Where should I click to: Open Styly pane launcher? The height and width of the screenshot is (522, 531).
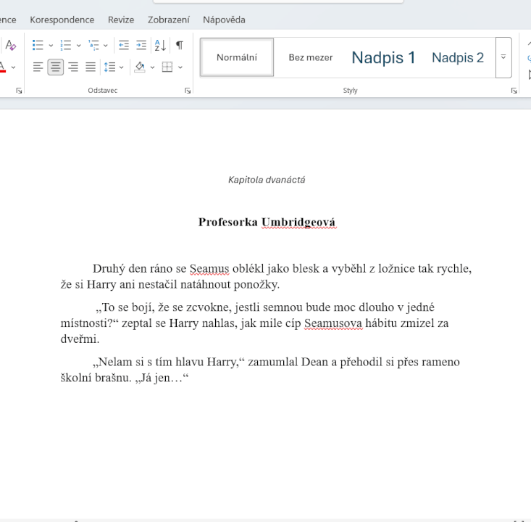click(x=514, y=91)
